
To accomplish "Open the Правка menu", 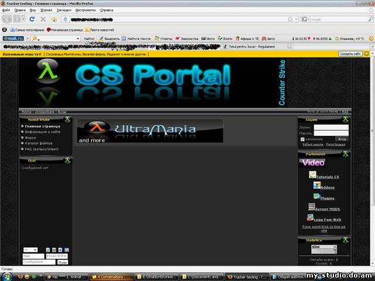I will coord(20,10).
